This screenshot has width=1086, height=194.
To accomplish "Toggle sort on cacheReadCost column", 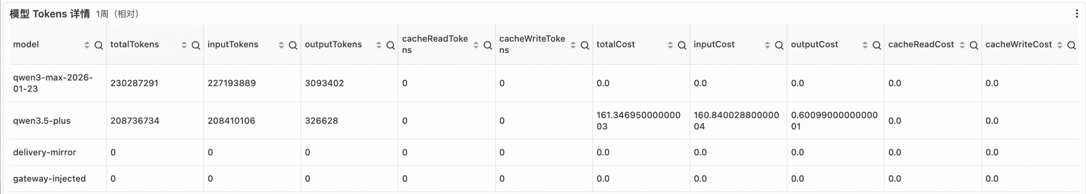I will pos(962,46).
